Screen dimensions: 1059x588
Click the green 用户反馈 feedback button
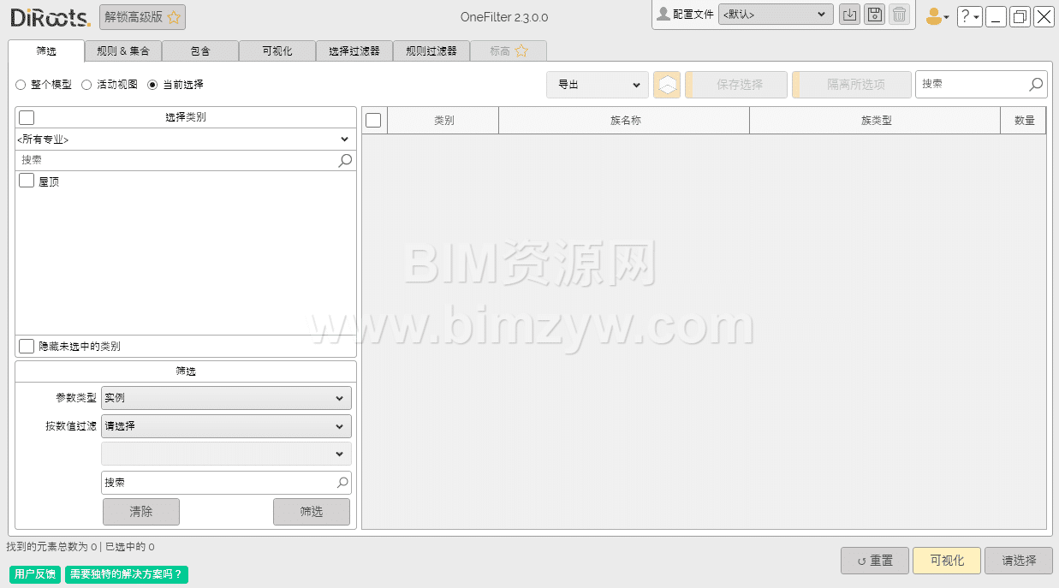click(x=35, y=574)
